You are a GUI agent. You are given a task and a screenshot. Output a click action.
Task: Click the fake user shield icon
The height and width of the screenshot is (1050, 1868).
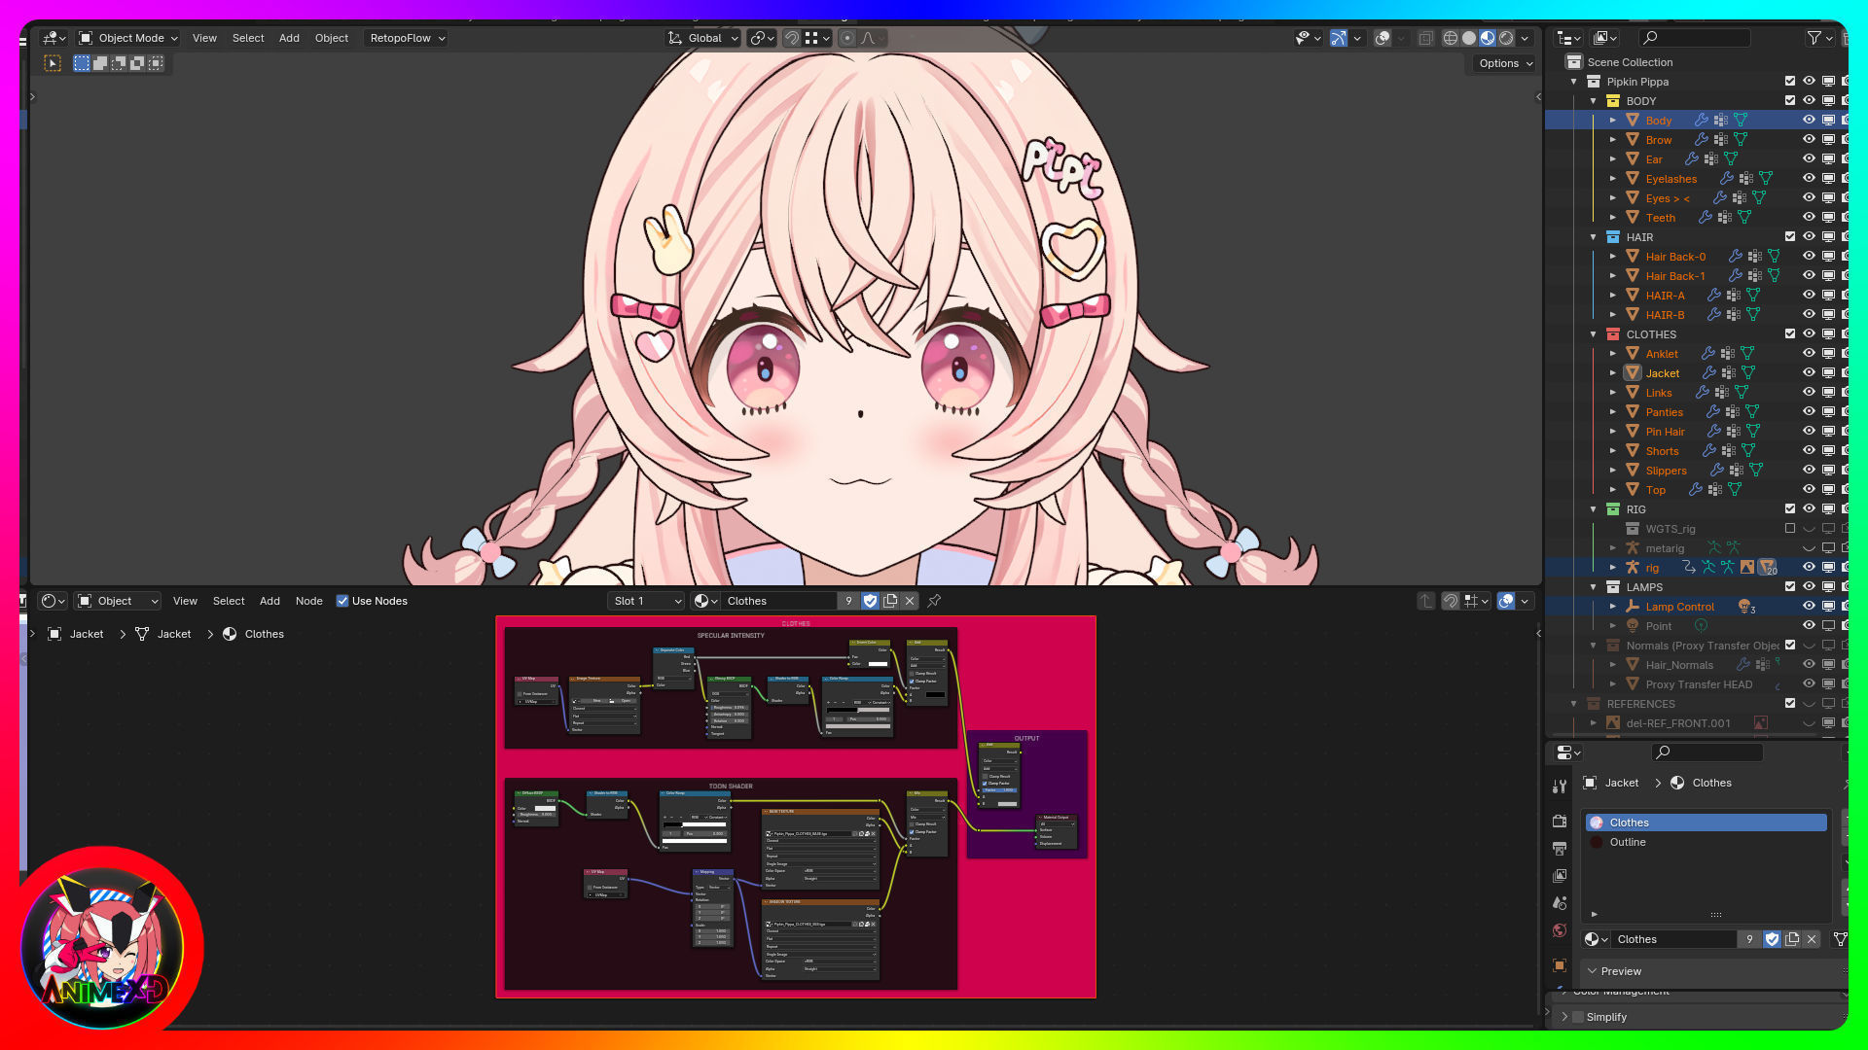click(871, 601)
